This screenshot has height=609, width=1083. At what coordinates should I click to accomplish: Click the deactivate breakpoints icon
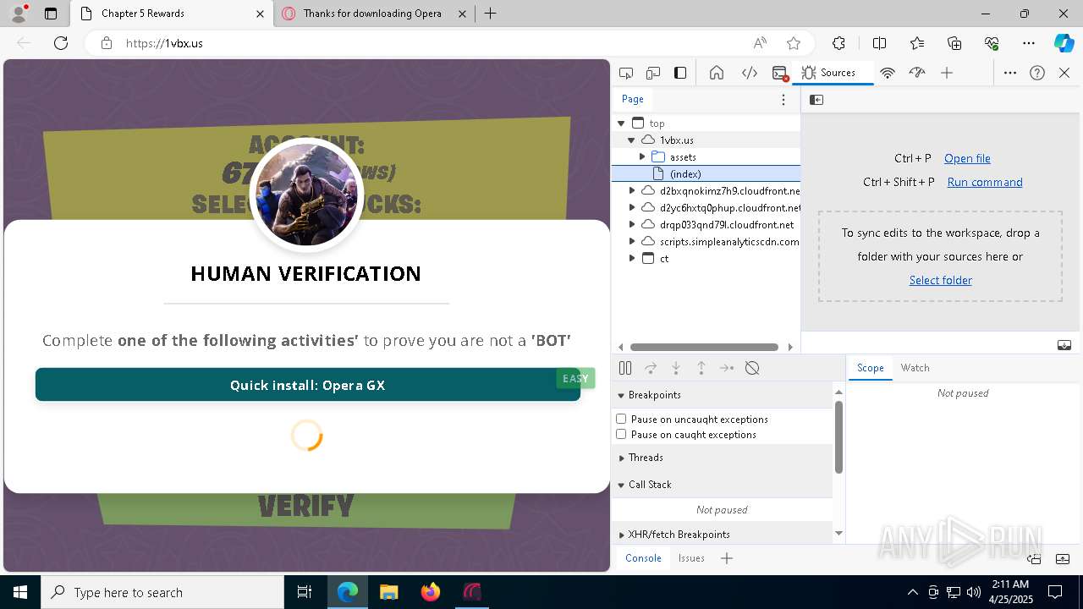point(752,368)
